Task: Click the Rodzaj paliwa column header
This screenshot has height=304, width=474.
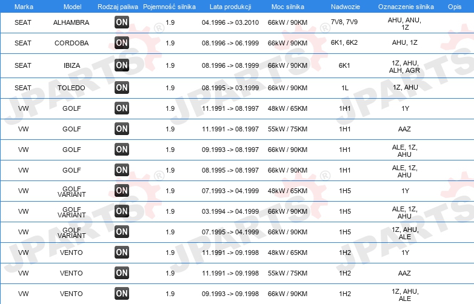Action: (118, 7)
